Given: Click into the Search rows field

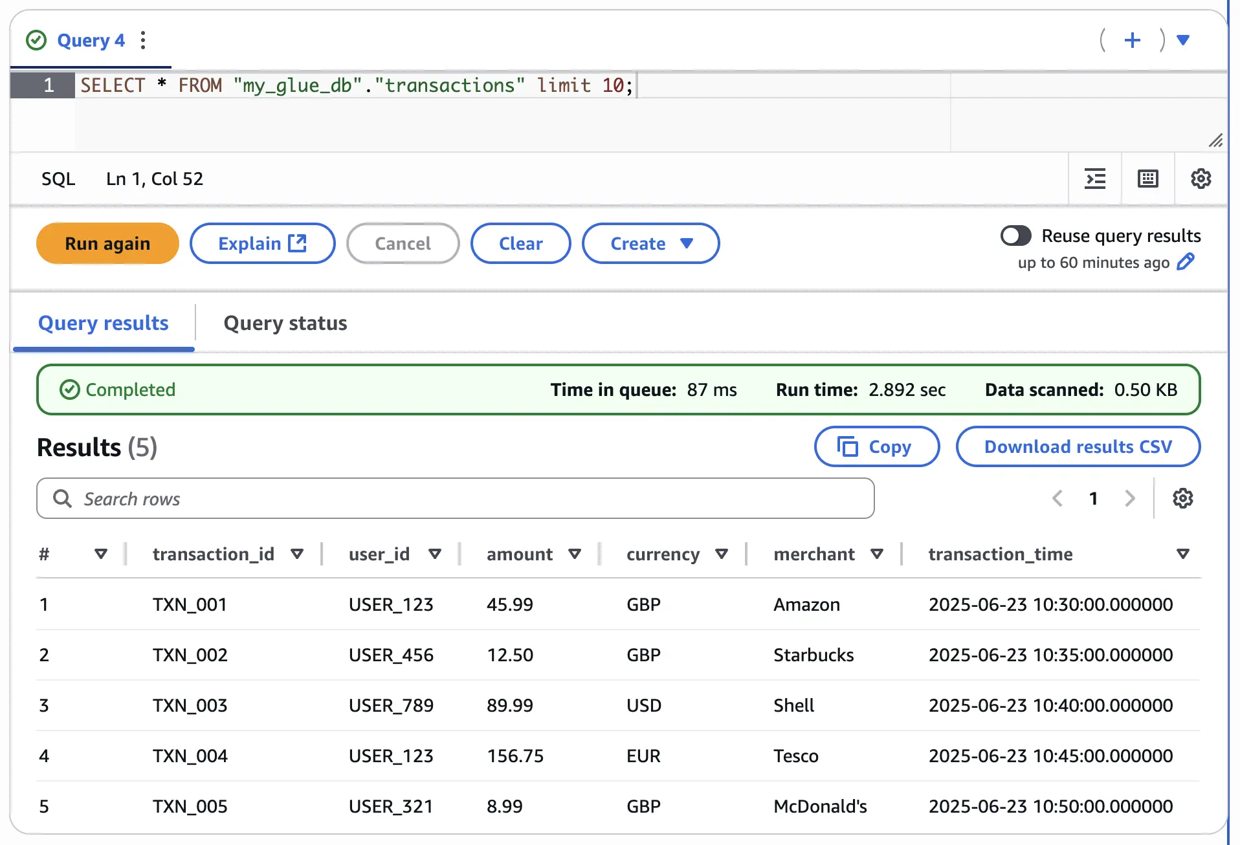Looking at the screenshot, I should click(x=456, y=498).
